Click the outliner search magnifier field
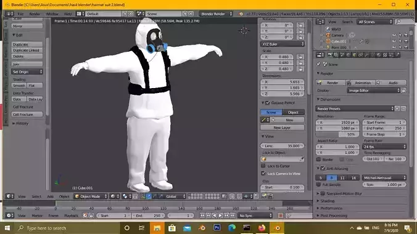The image size is (417, 234). [x=405, y=22]
